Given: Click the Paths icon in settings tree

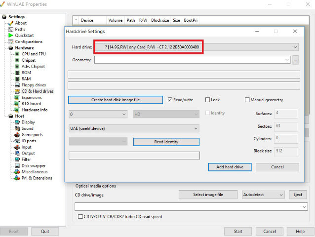Looking at the screenshot, I should [11, 29].
